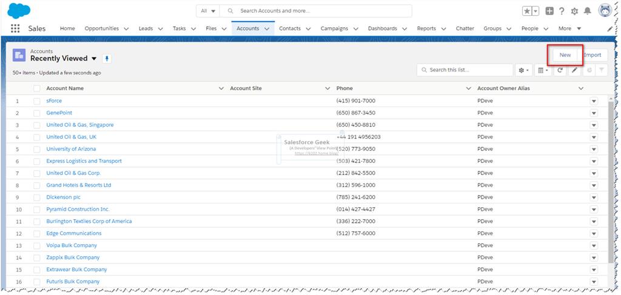Image resolution: width=621 pixels, height=295 pixels.
Task: Open the Setup gear icon
Action: 574,12
